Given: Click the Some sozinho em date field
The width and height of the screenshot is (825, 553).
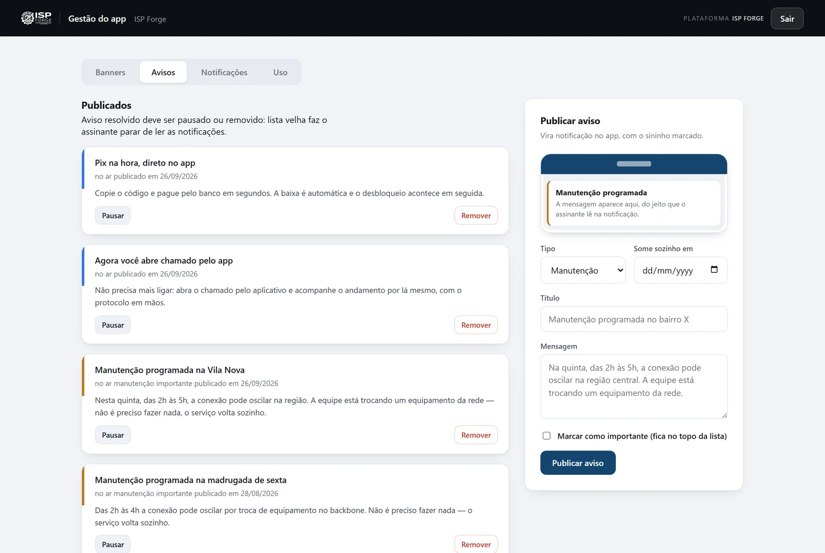Looking at the screenshot, I should (681, 270).
